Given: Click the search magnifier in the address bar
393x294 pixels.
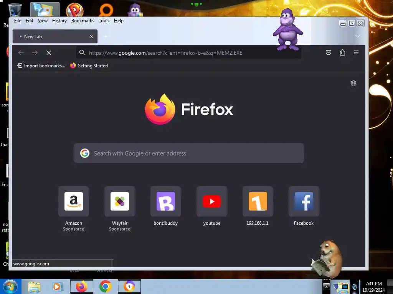Looking at the screenshot, I should (x=82, y=52).
